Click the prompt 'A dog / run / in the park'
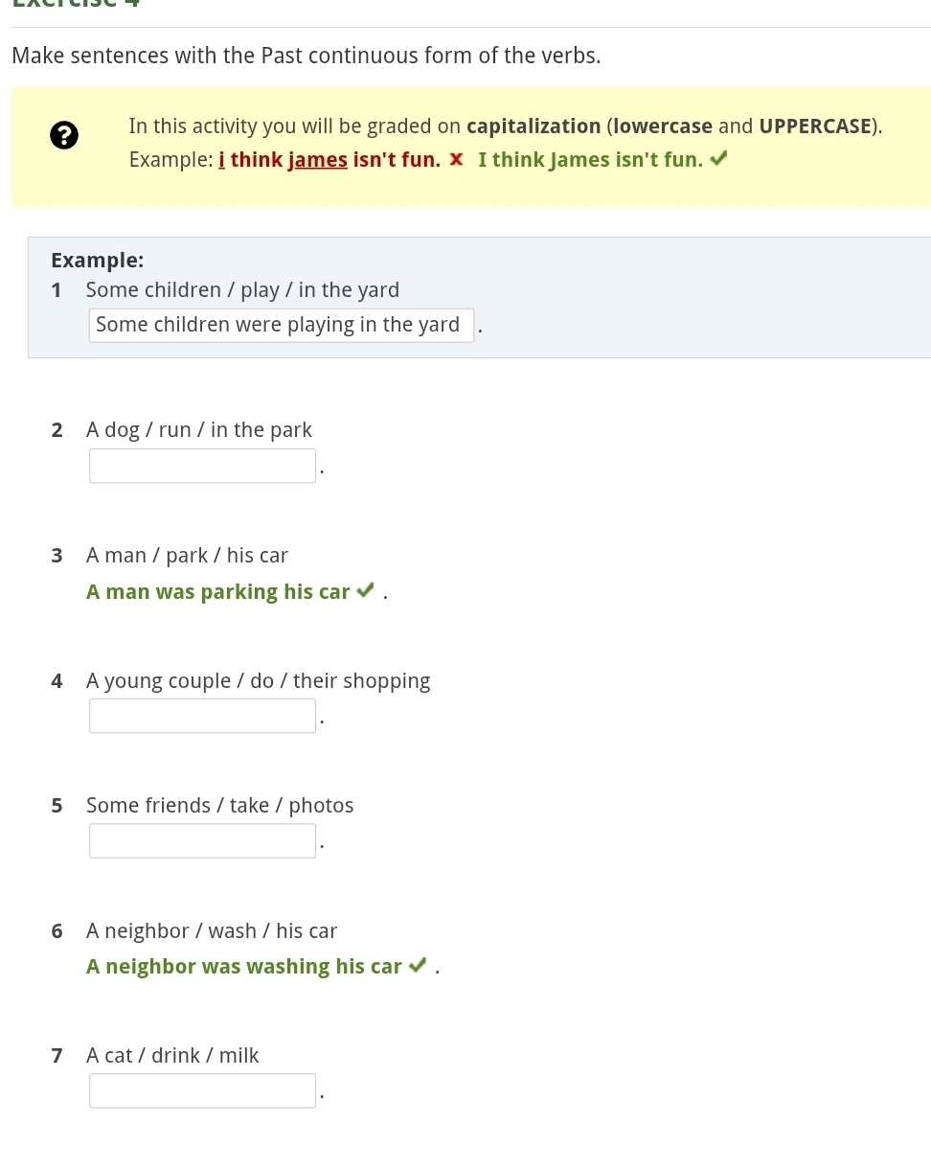 click(199, 430)
